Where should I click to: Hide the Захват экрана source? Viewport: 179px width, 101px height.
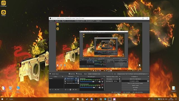click(x=76, y=83)
